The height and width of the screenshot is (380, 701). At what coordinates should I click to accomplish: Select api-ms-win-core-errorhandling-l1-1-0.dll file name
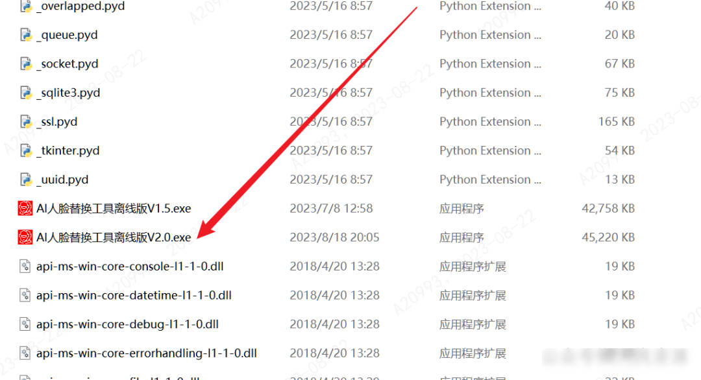147,353
